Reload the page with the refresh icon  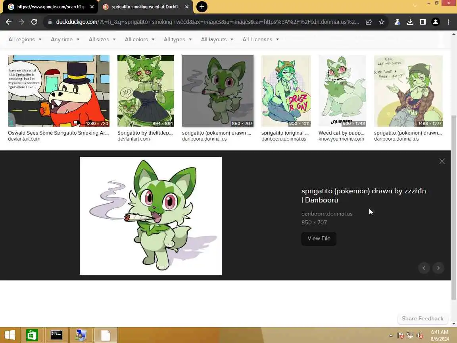point(34,22)
